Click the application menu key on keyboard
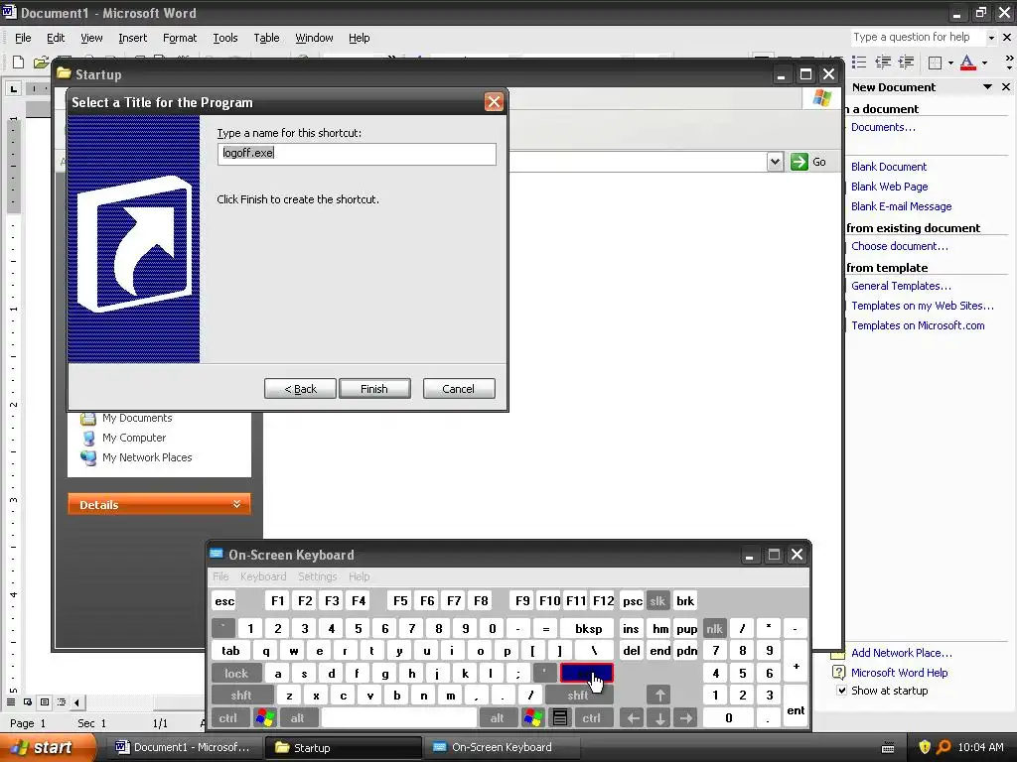The width and height of the screenshot is (1017, 762). (x=560, y=718)
